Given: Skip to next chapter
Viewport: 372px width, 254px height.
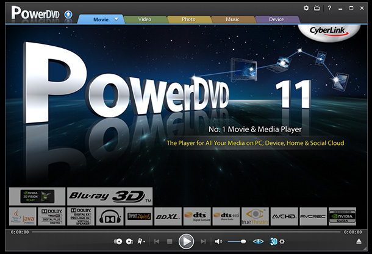Looking at the screenshot, I should [x=203, y=241].
